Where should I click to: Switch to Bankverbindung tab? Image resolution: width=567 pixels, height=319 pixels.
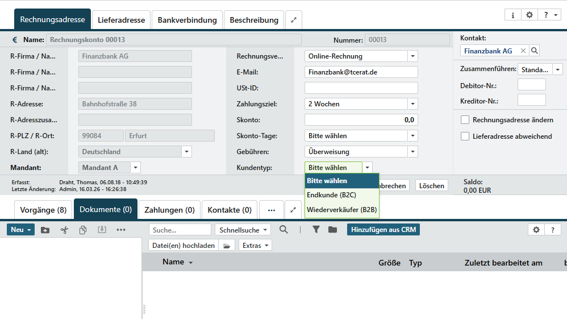tap(187, 20)
